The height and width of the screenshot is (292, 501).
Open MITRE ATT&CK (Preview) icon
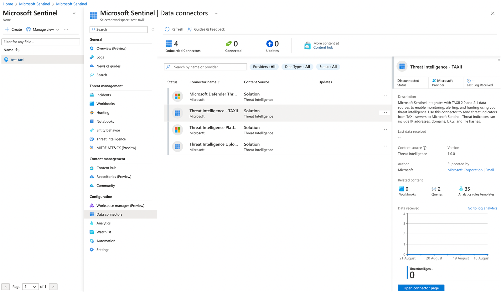coord(92,148)
